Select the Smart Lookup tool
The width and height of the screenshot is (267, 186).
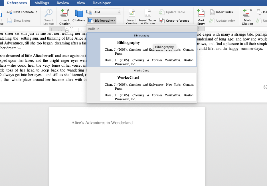[x=48, y=16]
